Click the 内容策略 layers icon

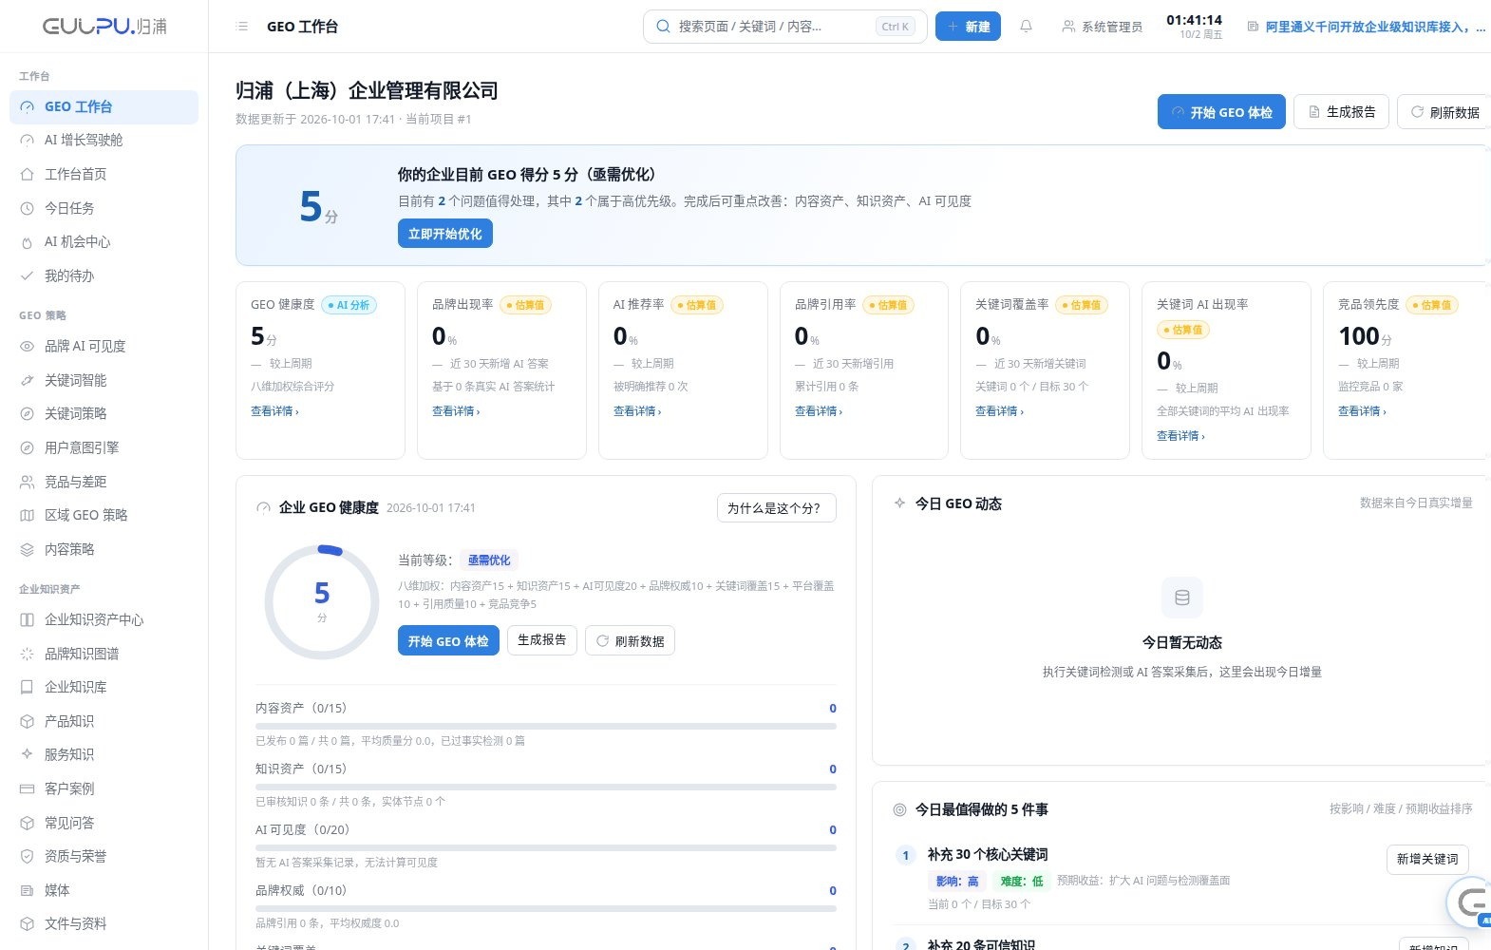coord(27,549)
